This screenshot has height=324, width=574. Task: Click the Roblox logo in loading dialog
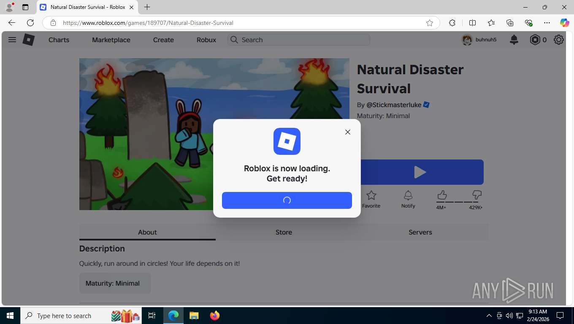(287, 141)
